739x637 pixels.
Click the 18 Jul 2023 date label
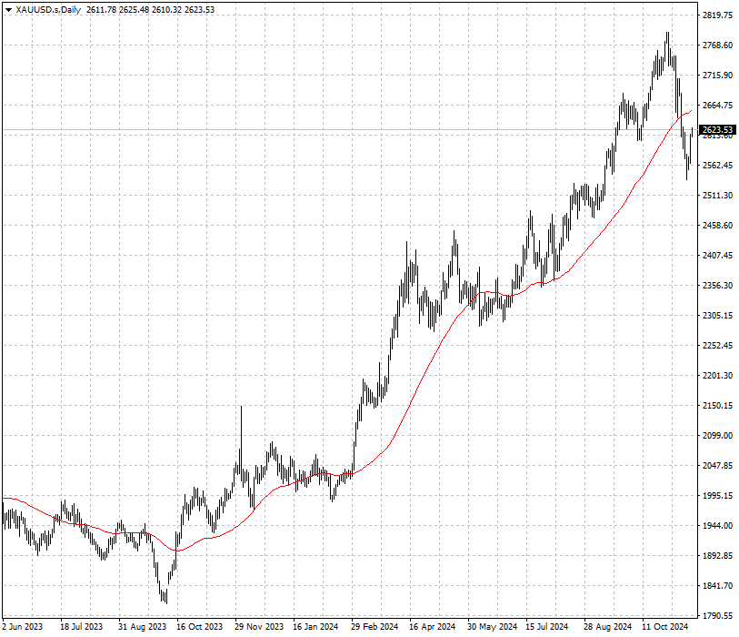(x=81, y=627)
